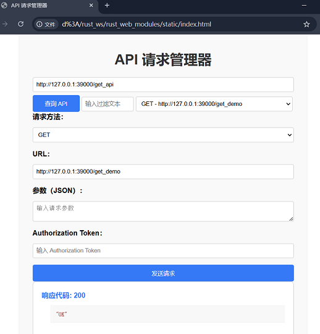Click the Authorization Token input field

[x=163, y=250]
